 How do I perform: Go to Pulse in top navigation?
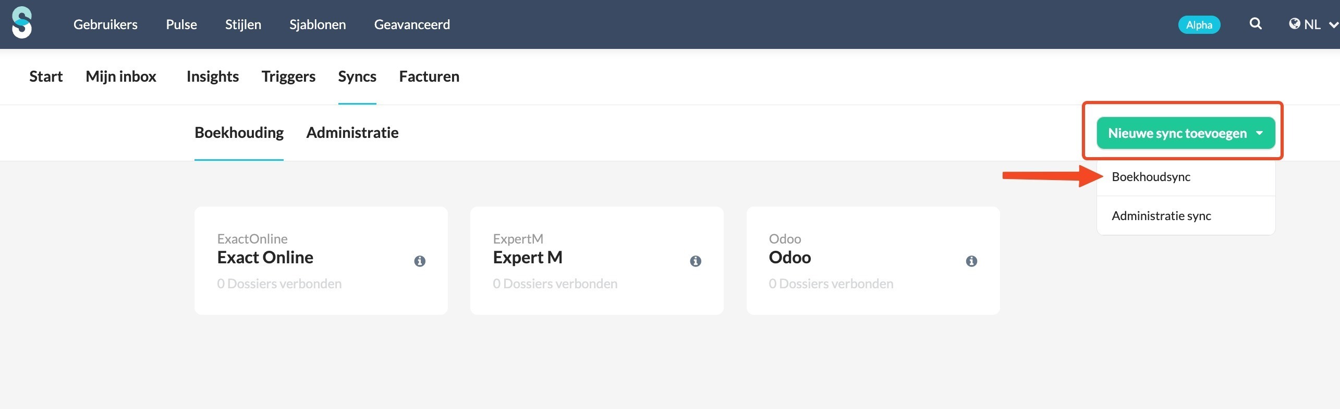(x=181, y=24)
